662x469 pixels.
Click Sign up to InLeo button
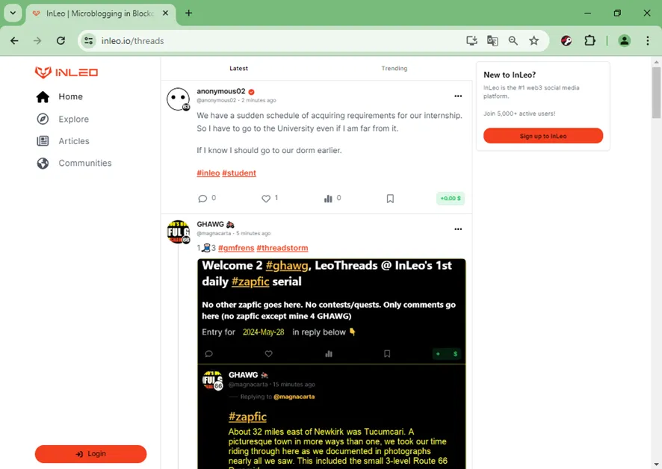pyautogui.click(x=543, y=136)
